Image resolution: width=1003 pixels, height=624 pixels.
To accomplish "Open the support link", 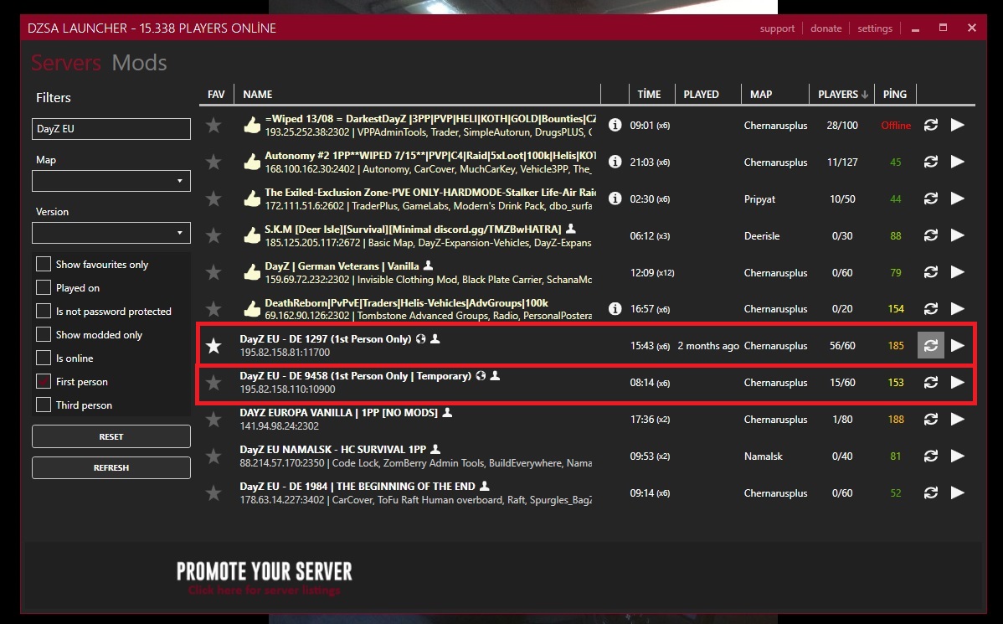I will tap(777, 28).
